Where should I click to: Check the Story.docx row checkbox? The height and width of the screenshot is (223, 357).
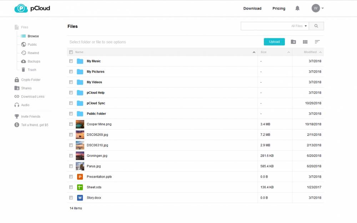click(x=71, y=198)
